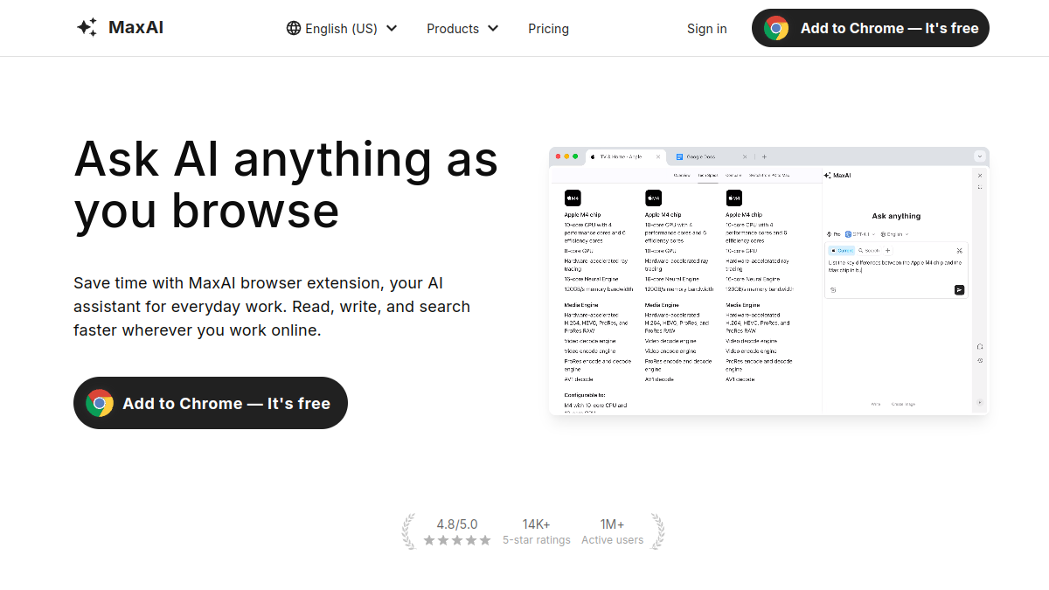Click the "1M+" figure

pyautogui.click(x=612, y=524)
